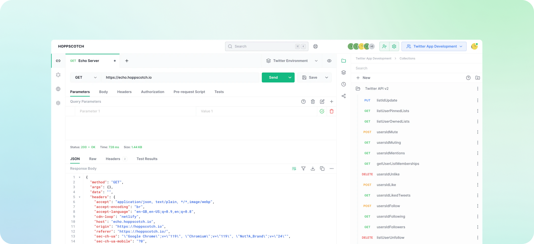Open the Save options dropdown arrow
This screenshot has width=534, height=244.
click(x=327, y=78)
